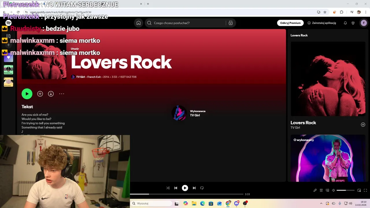The image size is (370, 208).
Task: Click the search magnifier icon
Action: (x=149, y=23)
